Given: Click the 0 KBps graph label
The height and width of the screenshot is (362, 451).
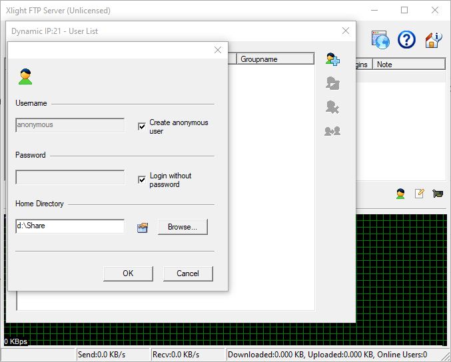Looking at the screenshot, I should point(16,341).
